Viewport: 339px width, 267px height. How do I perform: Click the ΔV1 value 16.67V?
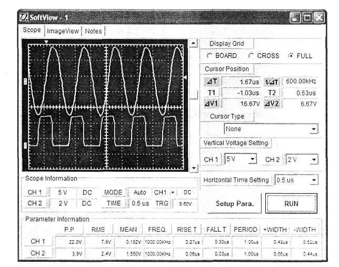point(241,104)
